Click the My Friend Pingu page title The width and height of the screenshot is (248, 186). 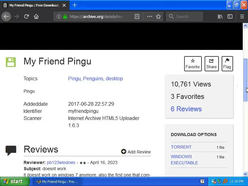click(x=57, y=61)
